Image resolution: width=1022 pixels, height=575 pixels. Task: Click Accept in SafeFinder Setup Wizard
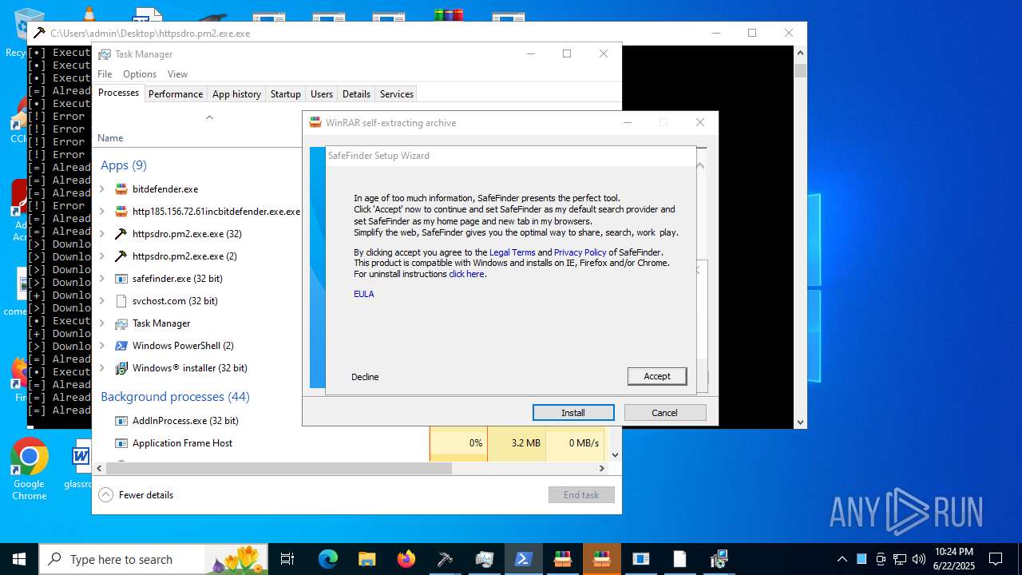pos(657,376)
